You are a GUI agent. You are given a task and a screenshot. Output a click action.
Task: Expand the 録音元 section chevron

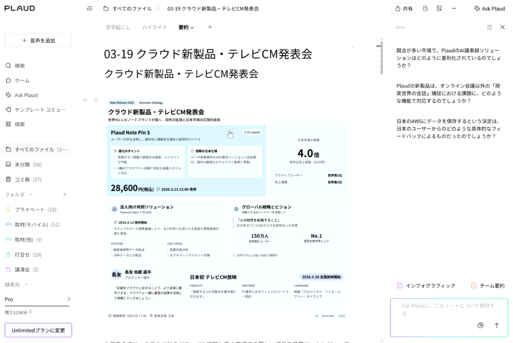[26, 284]
